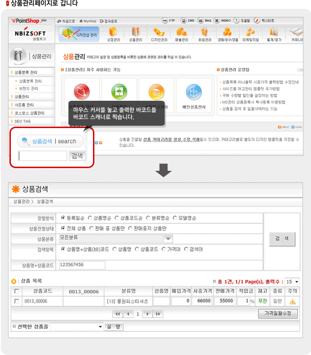Click the magnifier icon beside 상품검색
This screenshot has height=355, width=311.
pos(25,141)
